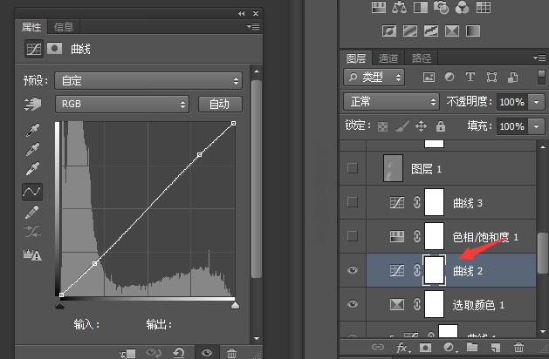Hide the 选取颜色 1 layer

[353, 304]
